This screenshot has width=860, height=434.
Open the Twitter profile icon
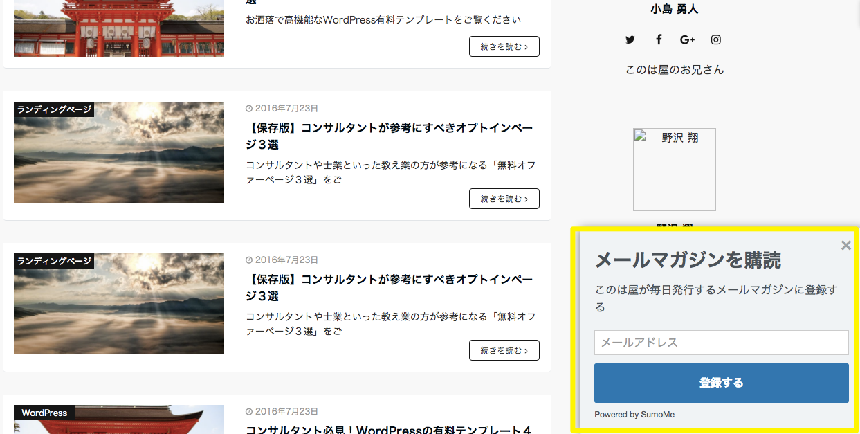coord(630,39)
